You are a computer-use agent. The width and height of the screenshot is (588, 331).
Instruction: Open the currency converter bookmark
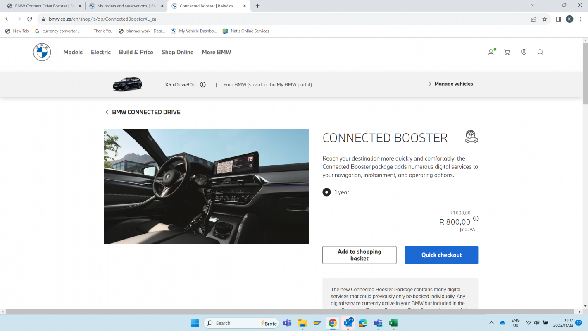click(57, 31)
